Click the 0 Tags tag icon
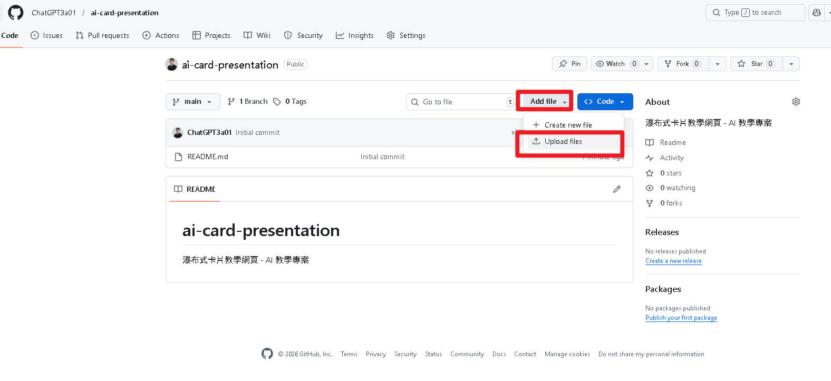This screenshot has height=381, width=831. [277, 102]
